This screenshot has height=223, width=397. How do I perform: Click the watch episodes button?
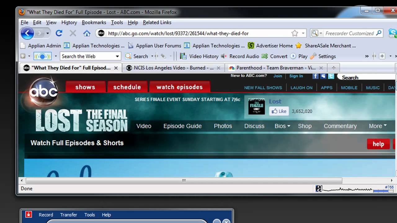pos(180,87)
